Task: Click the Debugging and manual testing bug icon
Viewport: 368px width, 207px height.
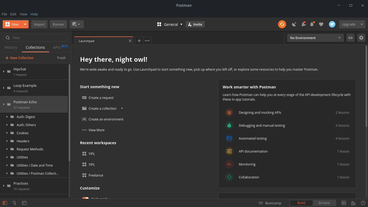Action: coord(229,125)
